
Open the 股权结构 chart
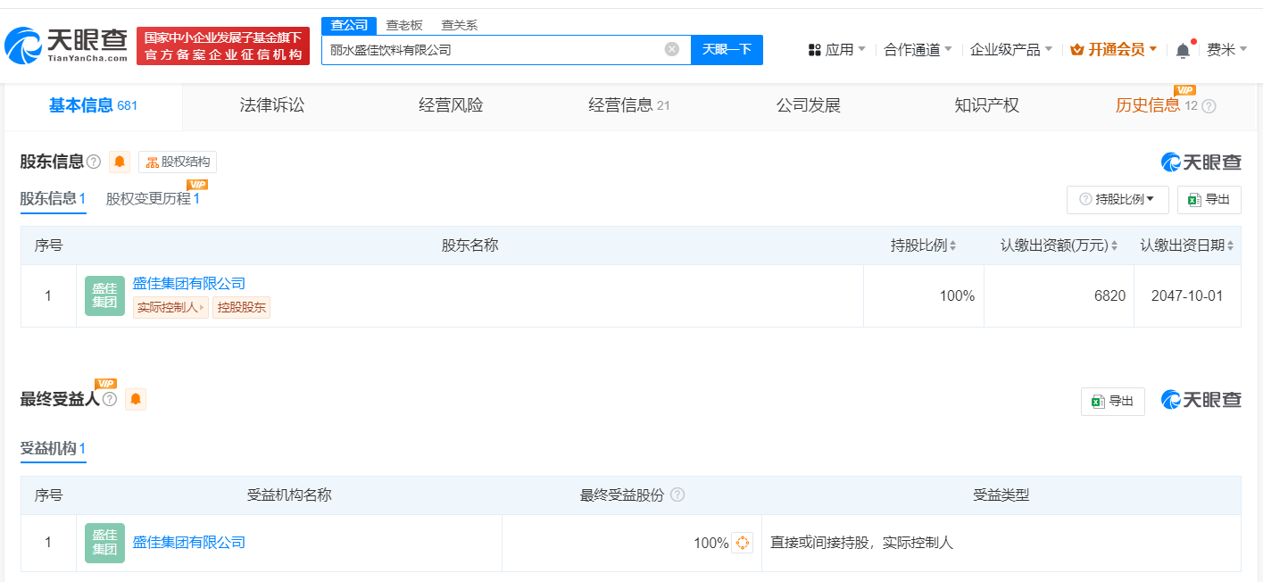coord(178,162)
